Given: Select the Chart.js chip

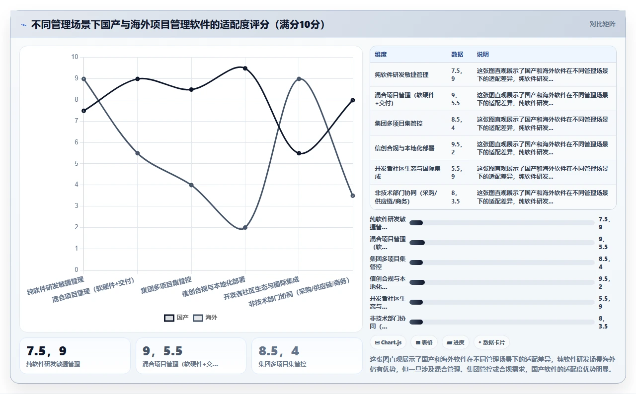Looking at the screenshot, I should tap(388, 342).
